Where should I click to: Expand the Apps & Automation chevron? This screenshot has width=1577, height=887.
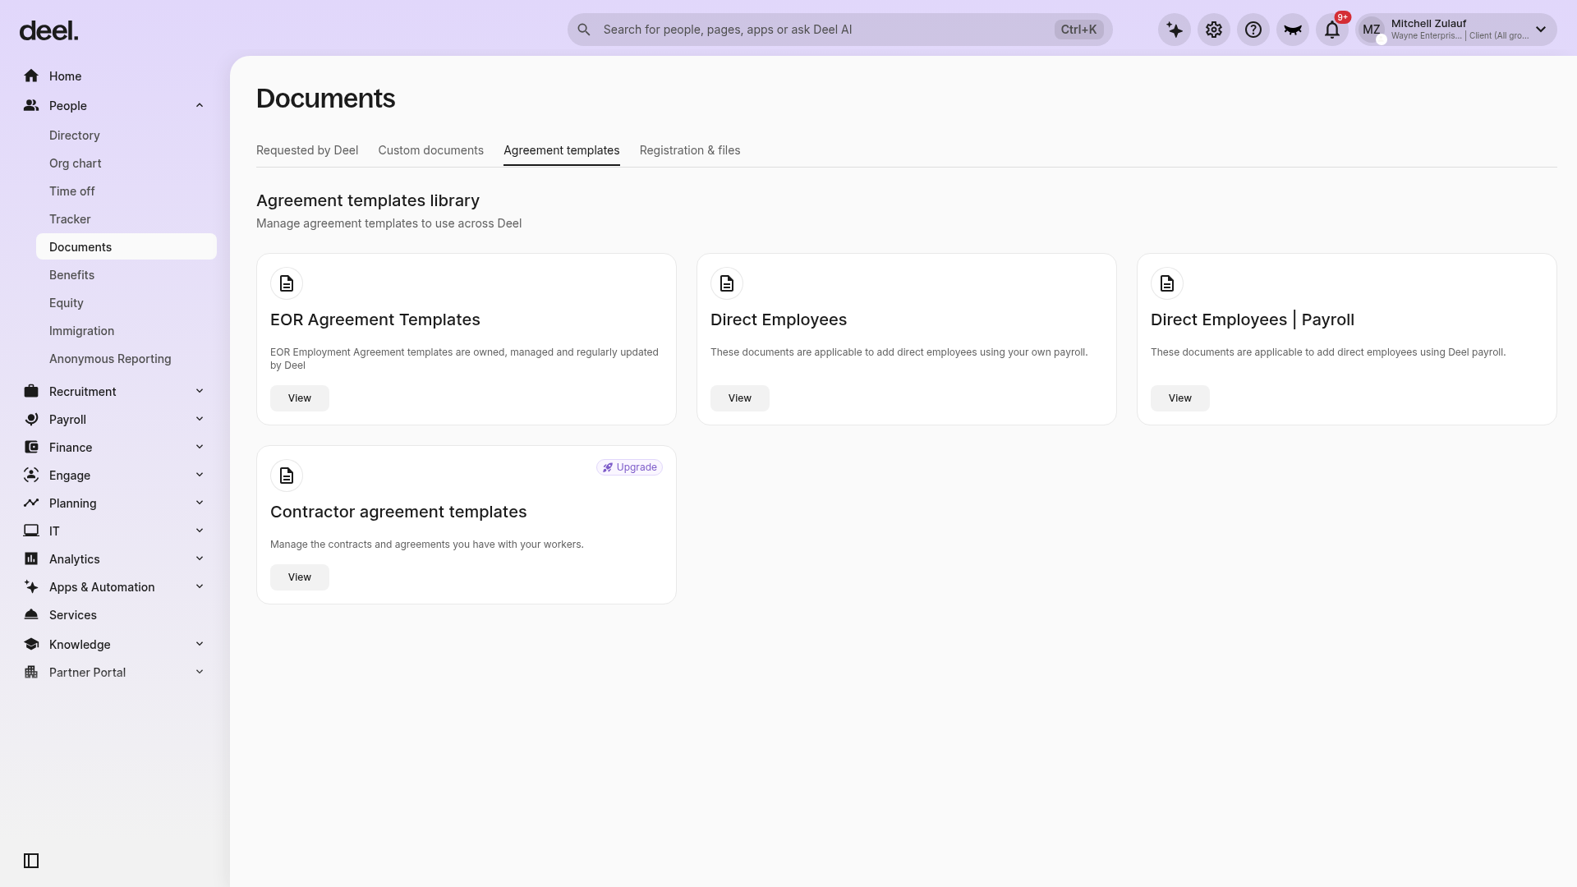[x=200, y=587]
